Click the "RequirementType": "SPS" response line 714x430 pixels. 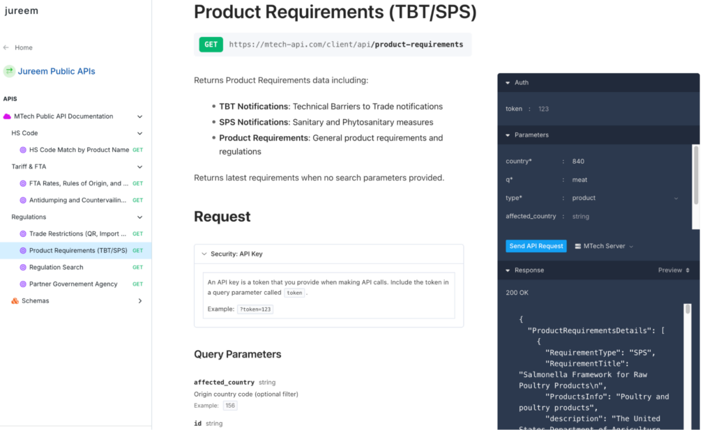click(x=600, y=353)
